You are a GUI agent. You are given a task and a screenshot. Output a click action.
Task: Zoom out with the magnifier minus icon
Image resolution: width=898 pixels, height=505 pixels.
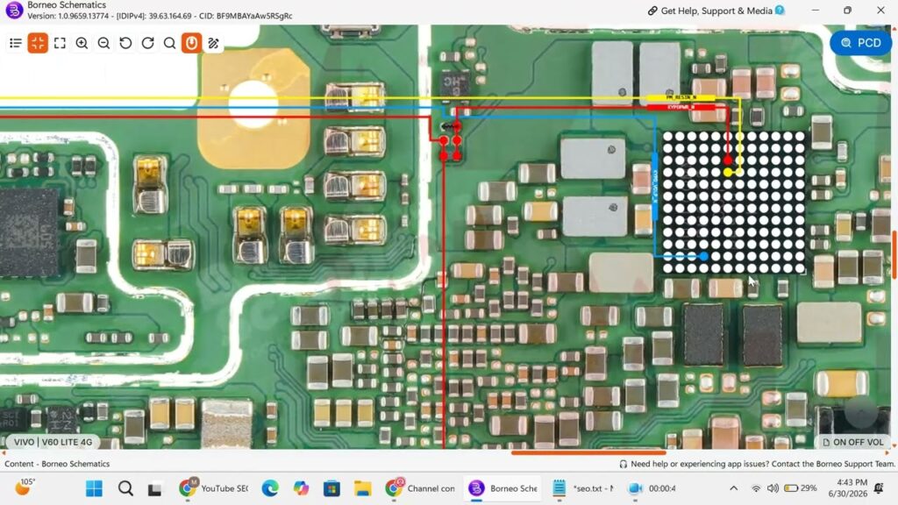tap(103, 43)
